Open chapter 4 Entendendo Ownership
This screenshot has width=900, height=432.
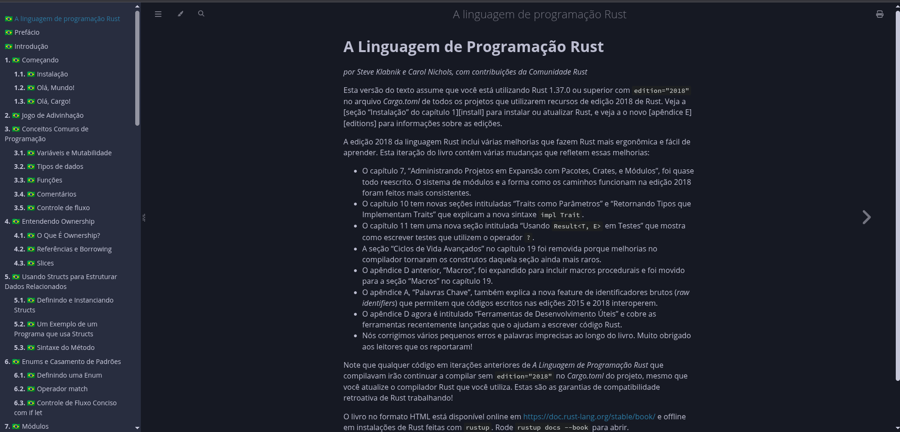coord(49,221)
